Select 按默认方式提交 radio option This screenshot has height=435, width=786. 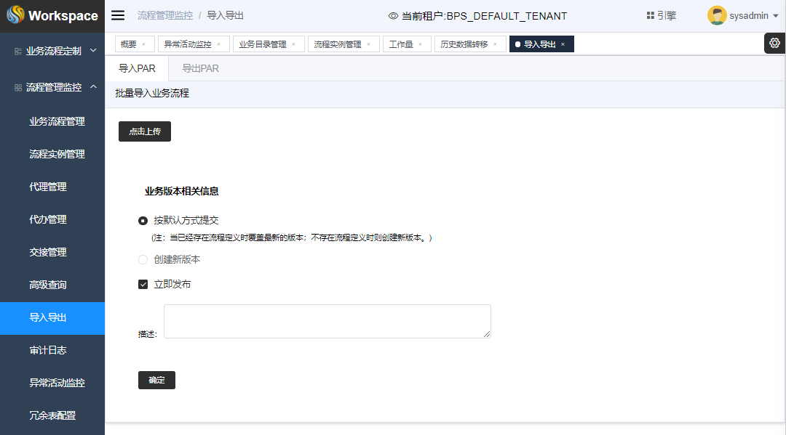click(143, 221)
